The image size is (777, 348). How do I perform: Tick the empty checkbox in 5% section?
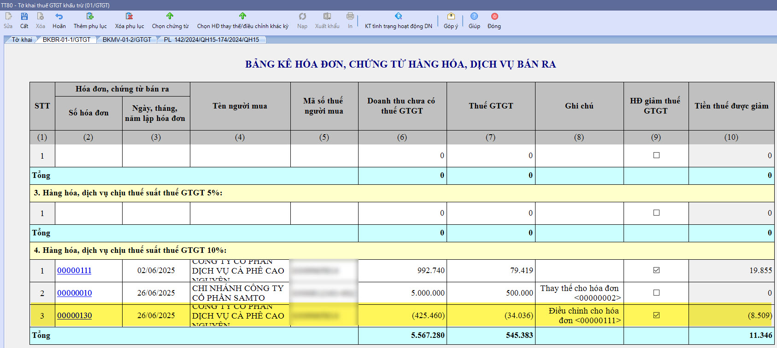[x=656, y=213]
